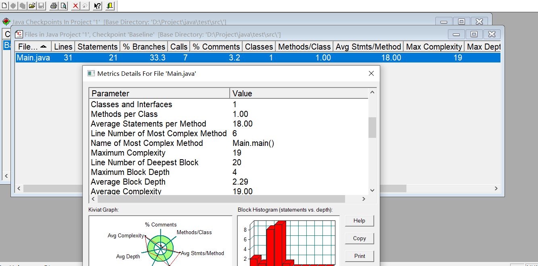Screen dimensions: 538x266
Task: Select the 'Average Block Depth' parameter row
Action: tap(228, 182)
